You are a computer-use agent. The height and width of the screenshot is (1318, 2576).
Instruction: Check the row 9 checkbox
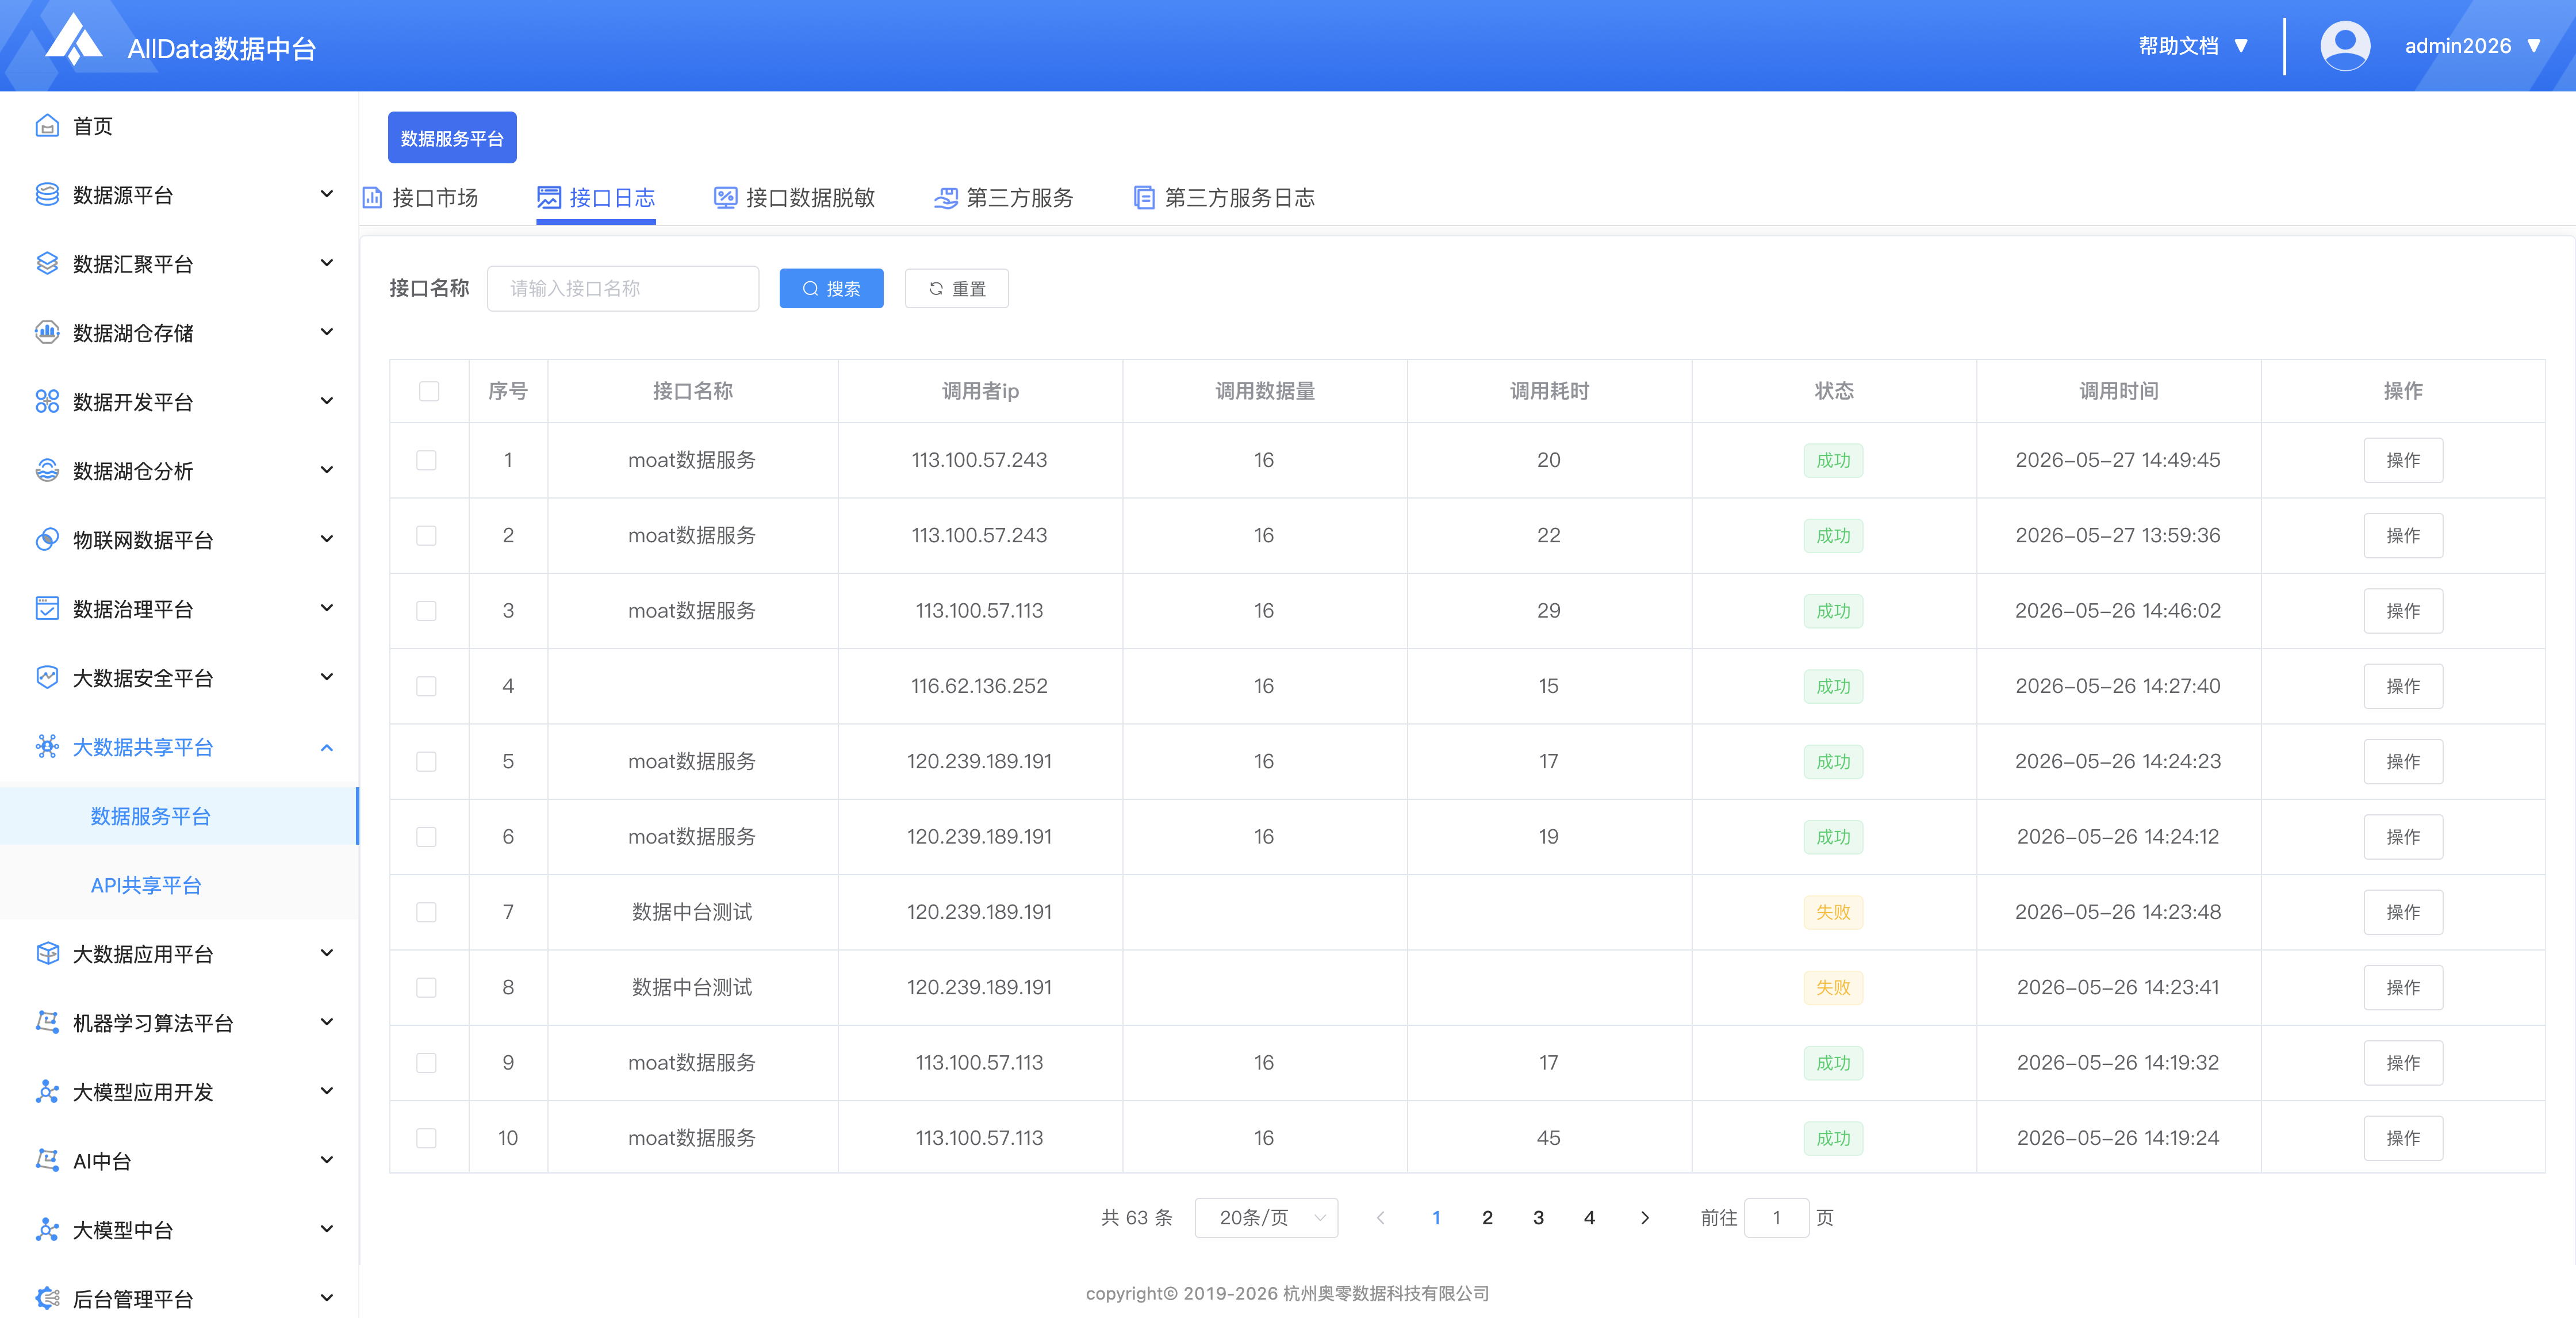pyautogui.click(x=427, y=1063)
